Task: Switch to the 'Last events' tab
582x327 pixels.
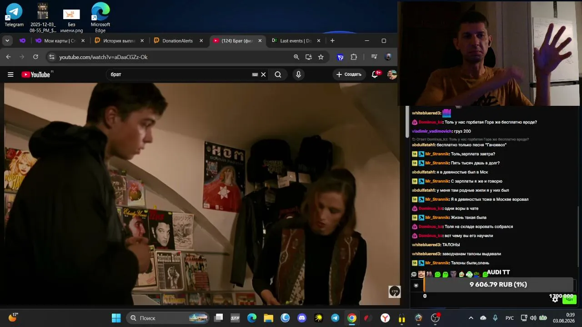Action: coord(296,41)
